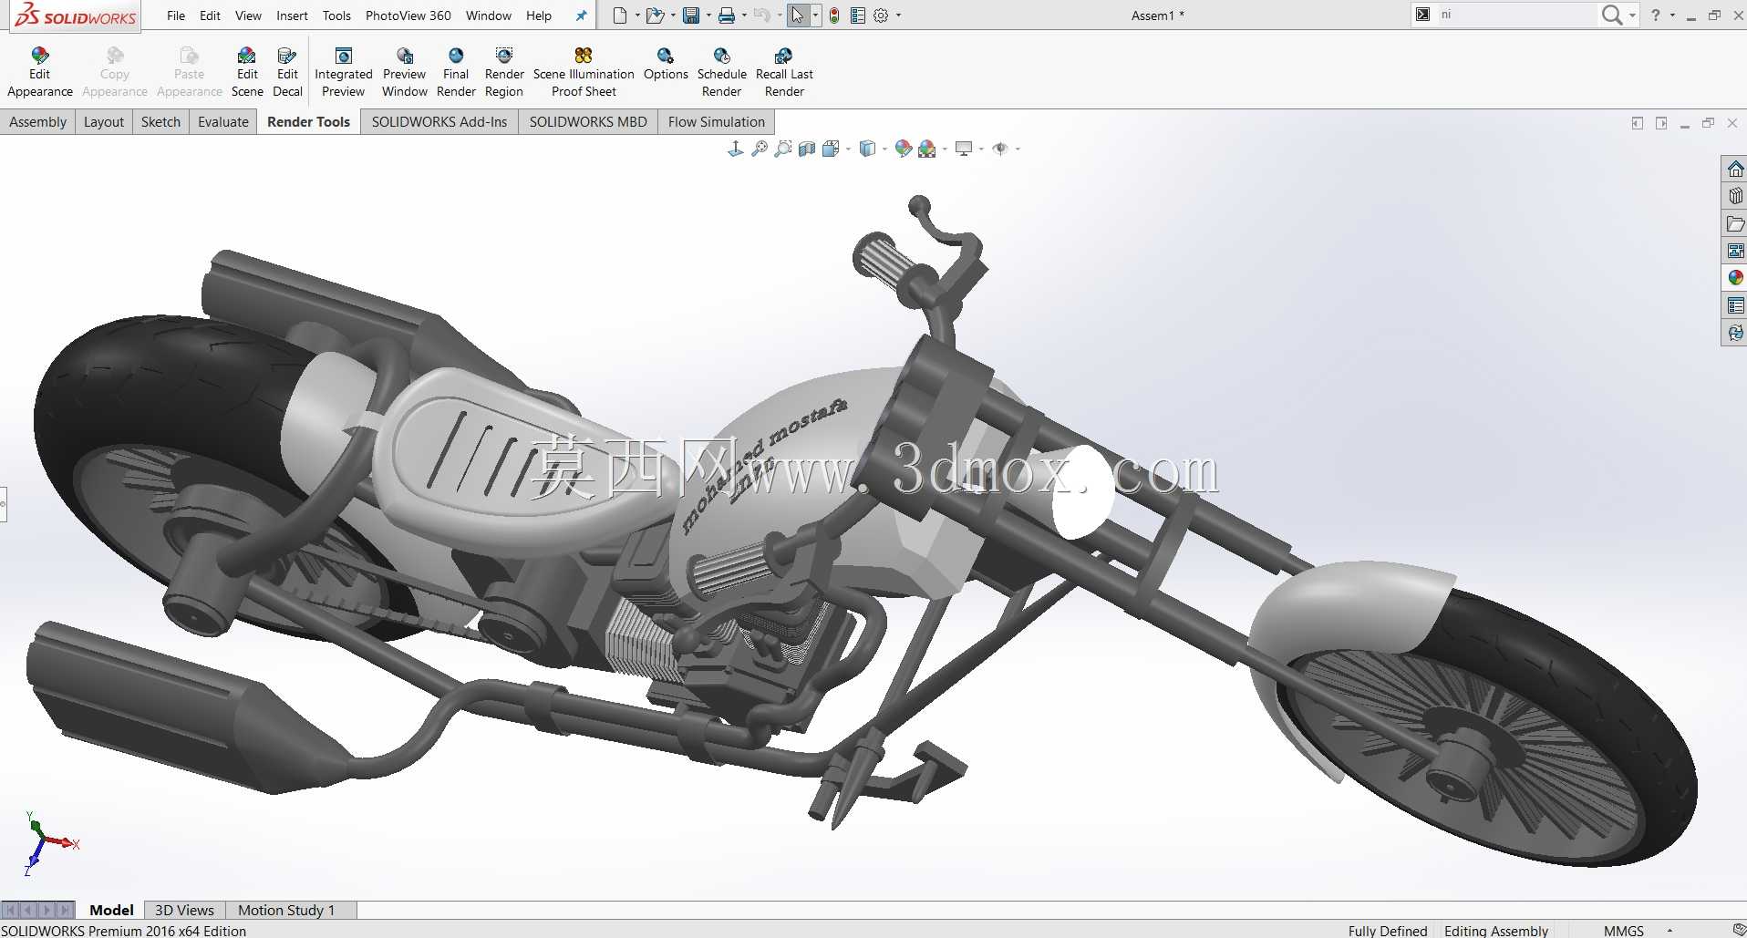Open PhotoView 360 Options
1747x938 pixels.
pos(666,65)
